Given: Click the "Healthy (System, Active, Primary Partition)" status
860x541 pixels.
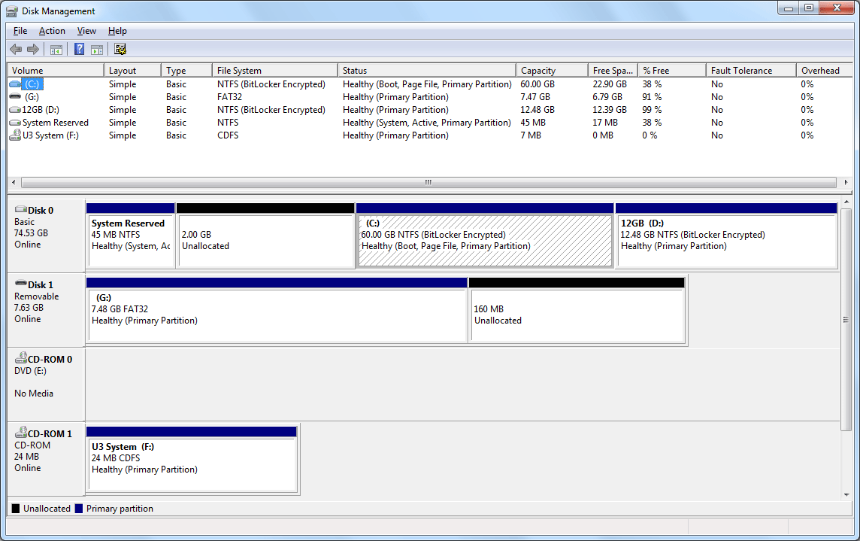Looking at the screenshot, I should [x=427, y=123].
